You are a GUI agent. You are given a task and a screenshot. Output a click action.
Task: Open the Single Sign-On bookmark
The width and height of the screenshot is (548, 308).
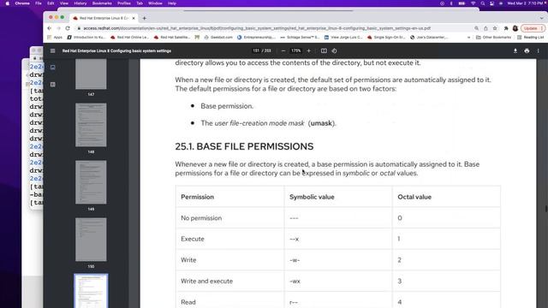(x=386, y=37)
